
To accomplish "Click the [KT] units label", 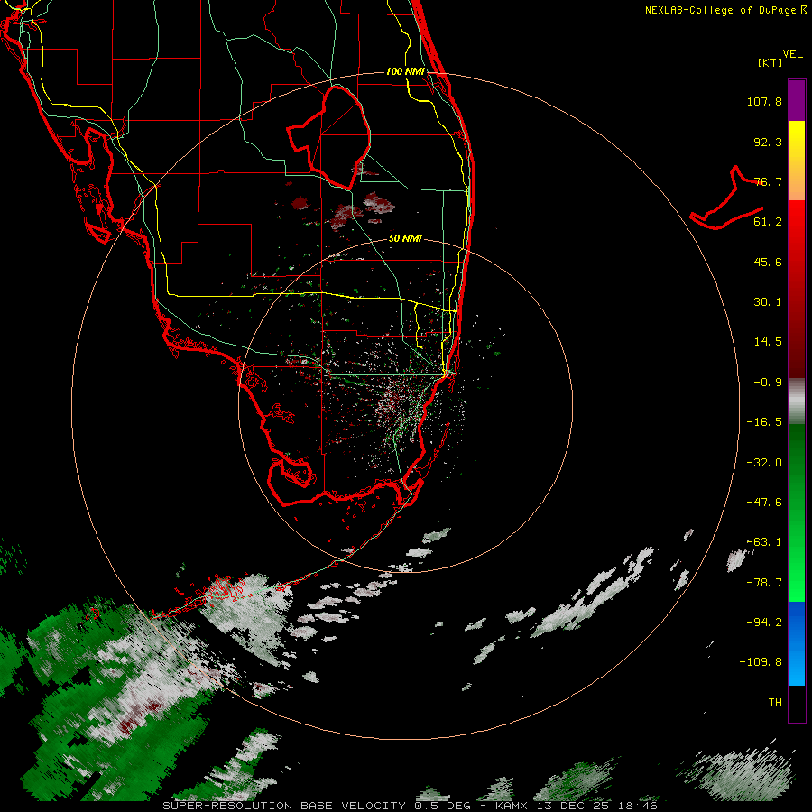I will tap(770, 62).
